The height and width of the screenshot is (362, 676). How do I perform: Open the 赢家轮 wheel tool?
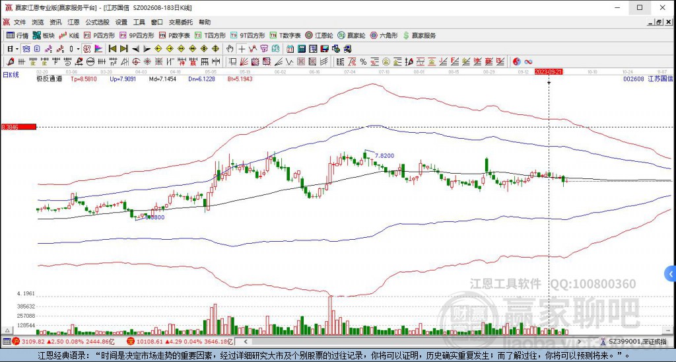pos(351,36)
